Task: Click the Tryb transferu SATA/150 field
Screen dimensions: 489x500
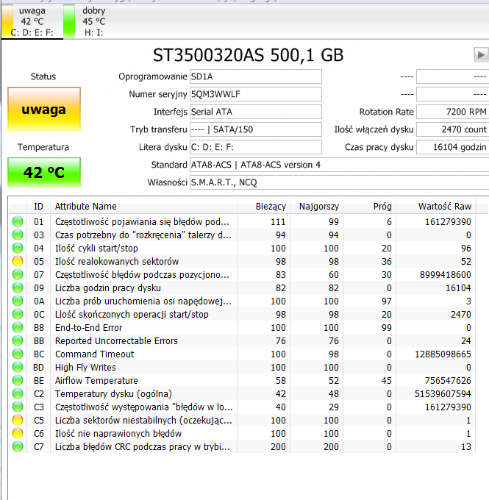Action: 255,129
